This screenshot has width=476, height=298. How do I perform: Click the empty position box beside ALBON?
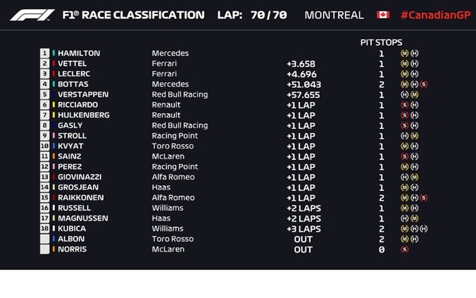[45, 239]
